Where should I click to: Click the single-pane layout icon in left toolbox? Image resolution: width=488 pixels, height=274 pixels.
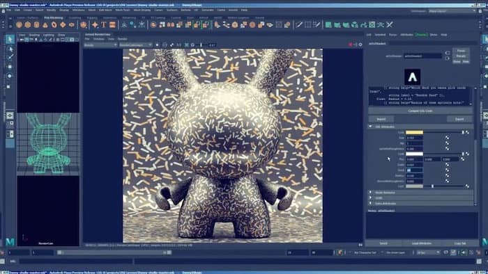point(10,115)
